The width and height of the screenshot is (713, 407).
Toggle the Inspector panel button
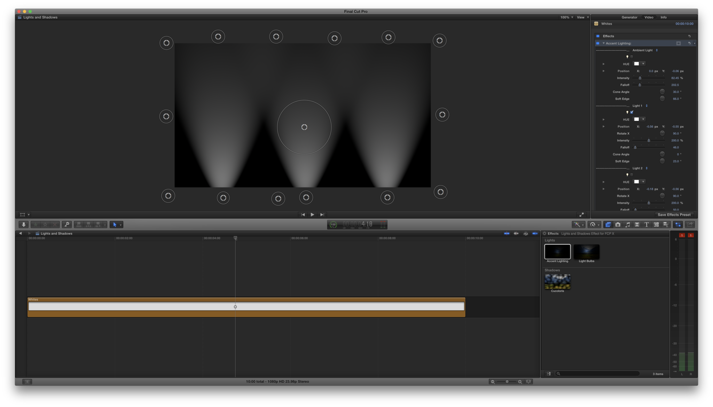coord(677,225)
